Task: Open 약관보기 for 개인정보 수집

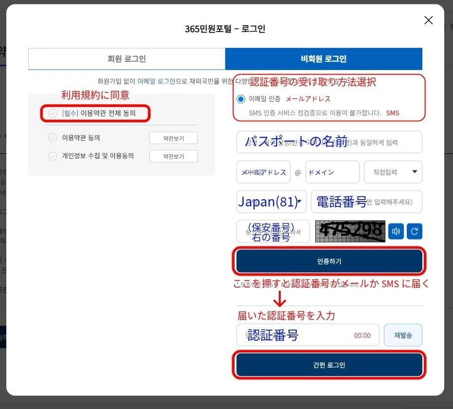Action: (x=173, y=156)
